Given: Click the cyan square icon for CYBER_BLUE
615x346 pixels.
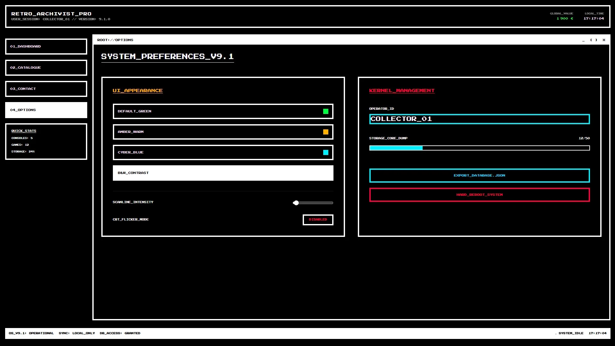Looking at the screenshot, I should pyautogui.click(x=325, y=152).
